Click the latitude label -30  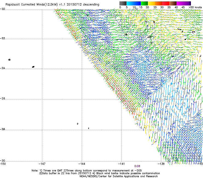click(2, 160)
